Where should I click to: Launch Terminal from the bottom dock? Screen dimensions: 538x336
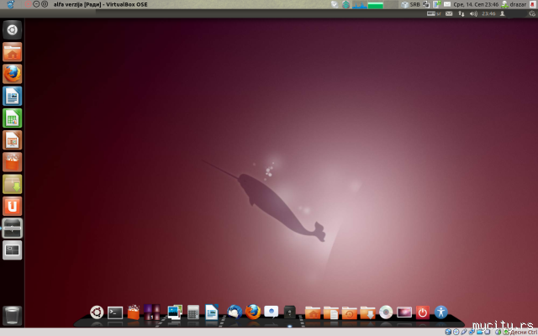pos(115,312)
